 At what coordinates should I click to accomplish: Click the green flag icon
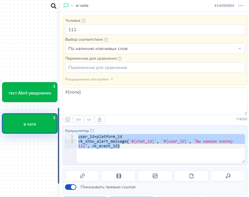[x=66, y=6]
